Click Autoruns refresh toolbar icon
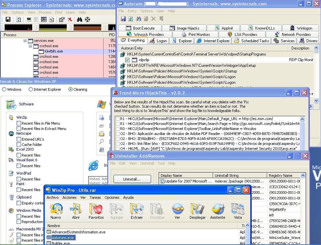 [130, 19]
